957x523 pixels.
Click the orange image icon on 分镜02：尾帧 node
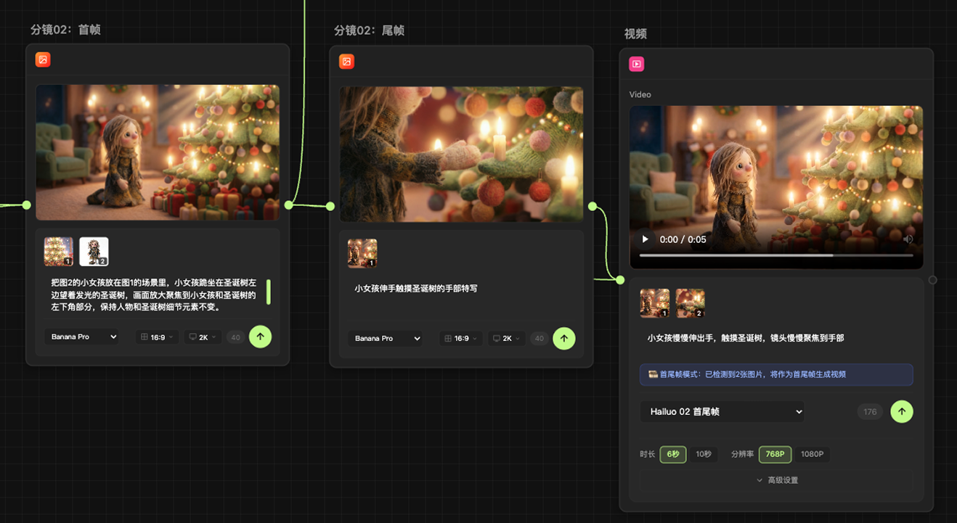tap(346, 62)
